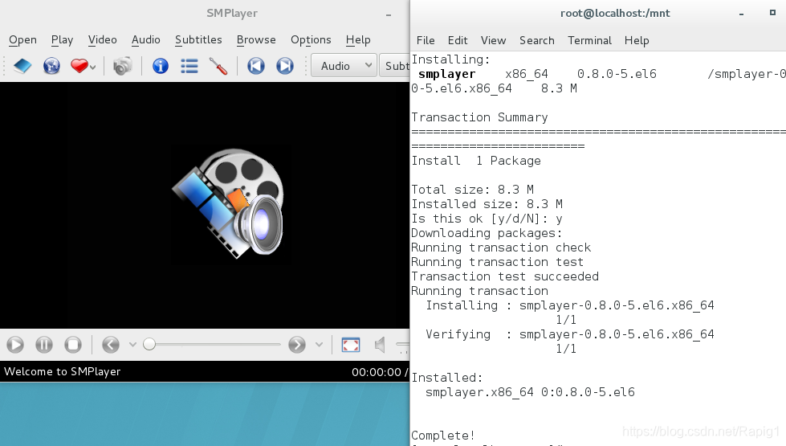This screenshot has width=786, height=446.
Task: Pause playback with the Pause button
Action: pos(44,345)
